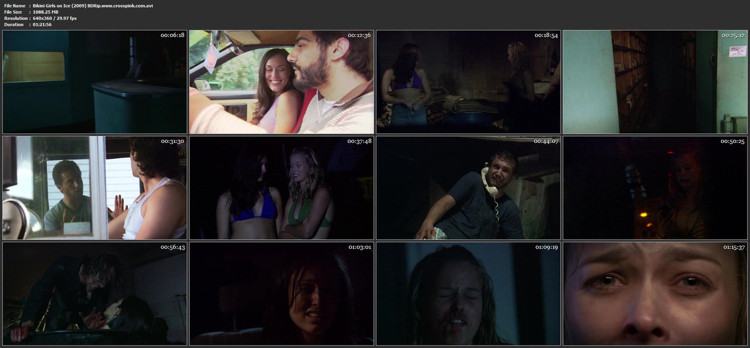Click the 01:15:37 timestamp overlay
Viewport: 750px width, 348px height.
733,247
